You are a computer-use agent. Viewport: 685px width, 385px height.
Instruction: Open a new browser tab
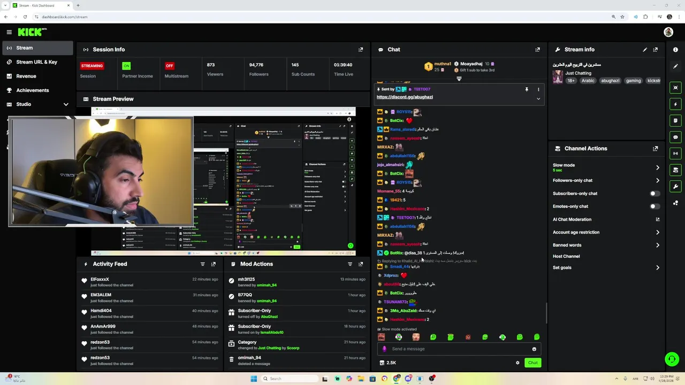coord(78,5)
